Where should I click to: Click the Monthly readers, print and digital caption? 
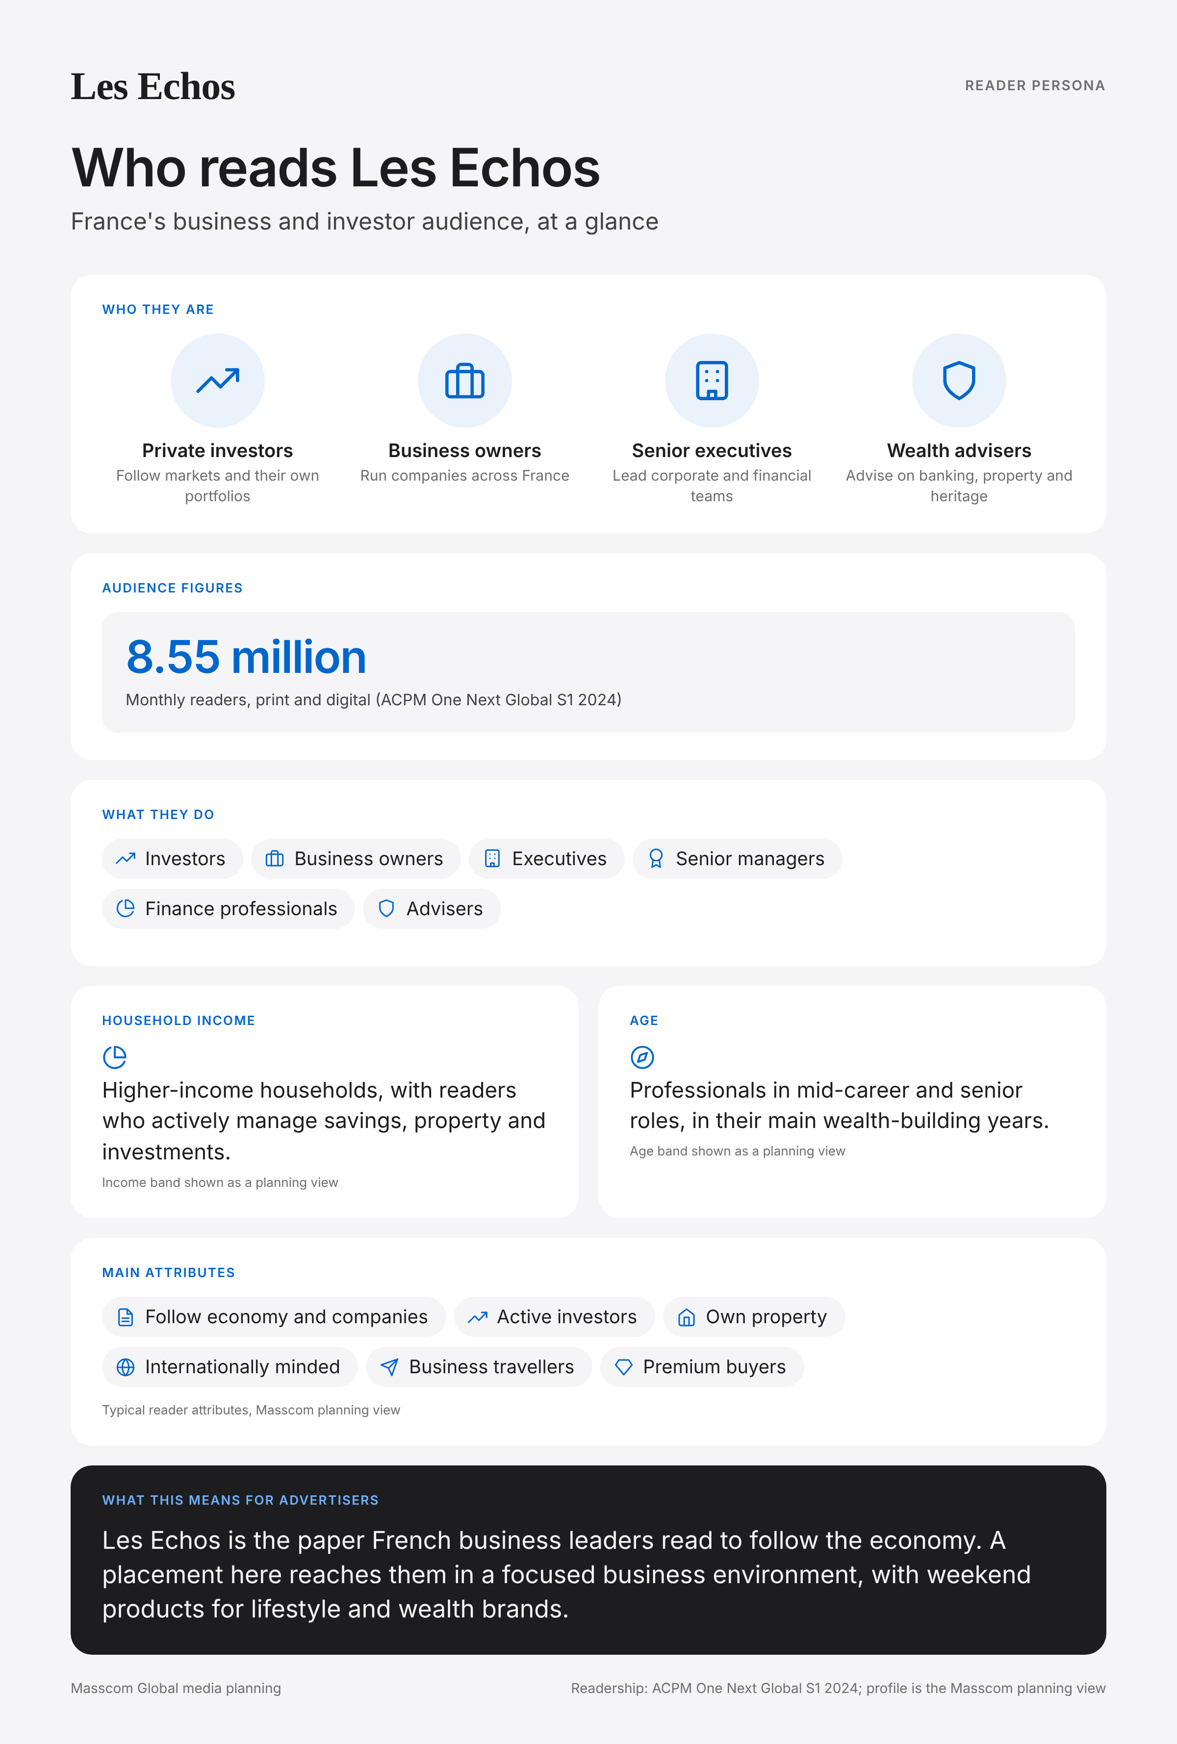[x=374, y=700]
